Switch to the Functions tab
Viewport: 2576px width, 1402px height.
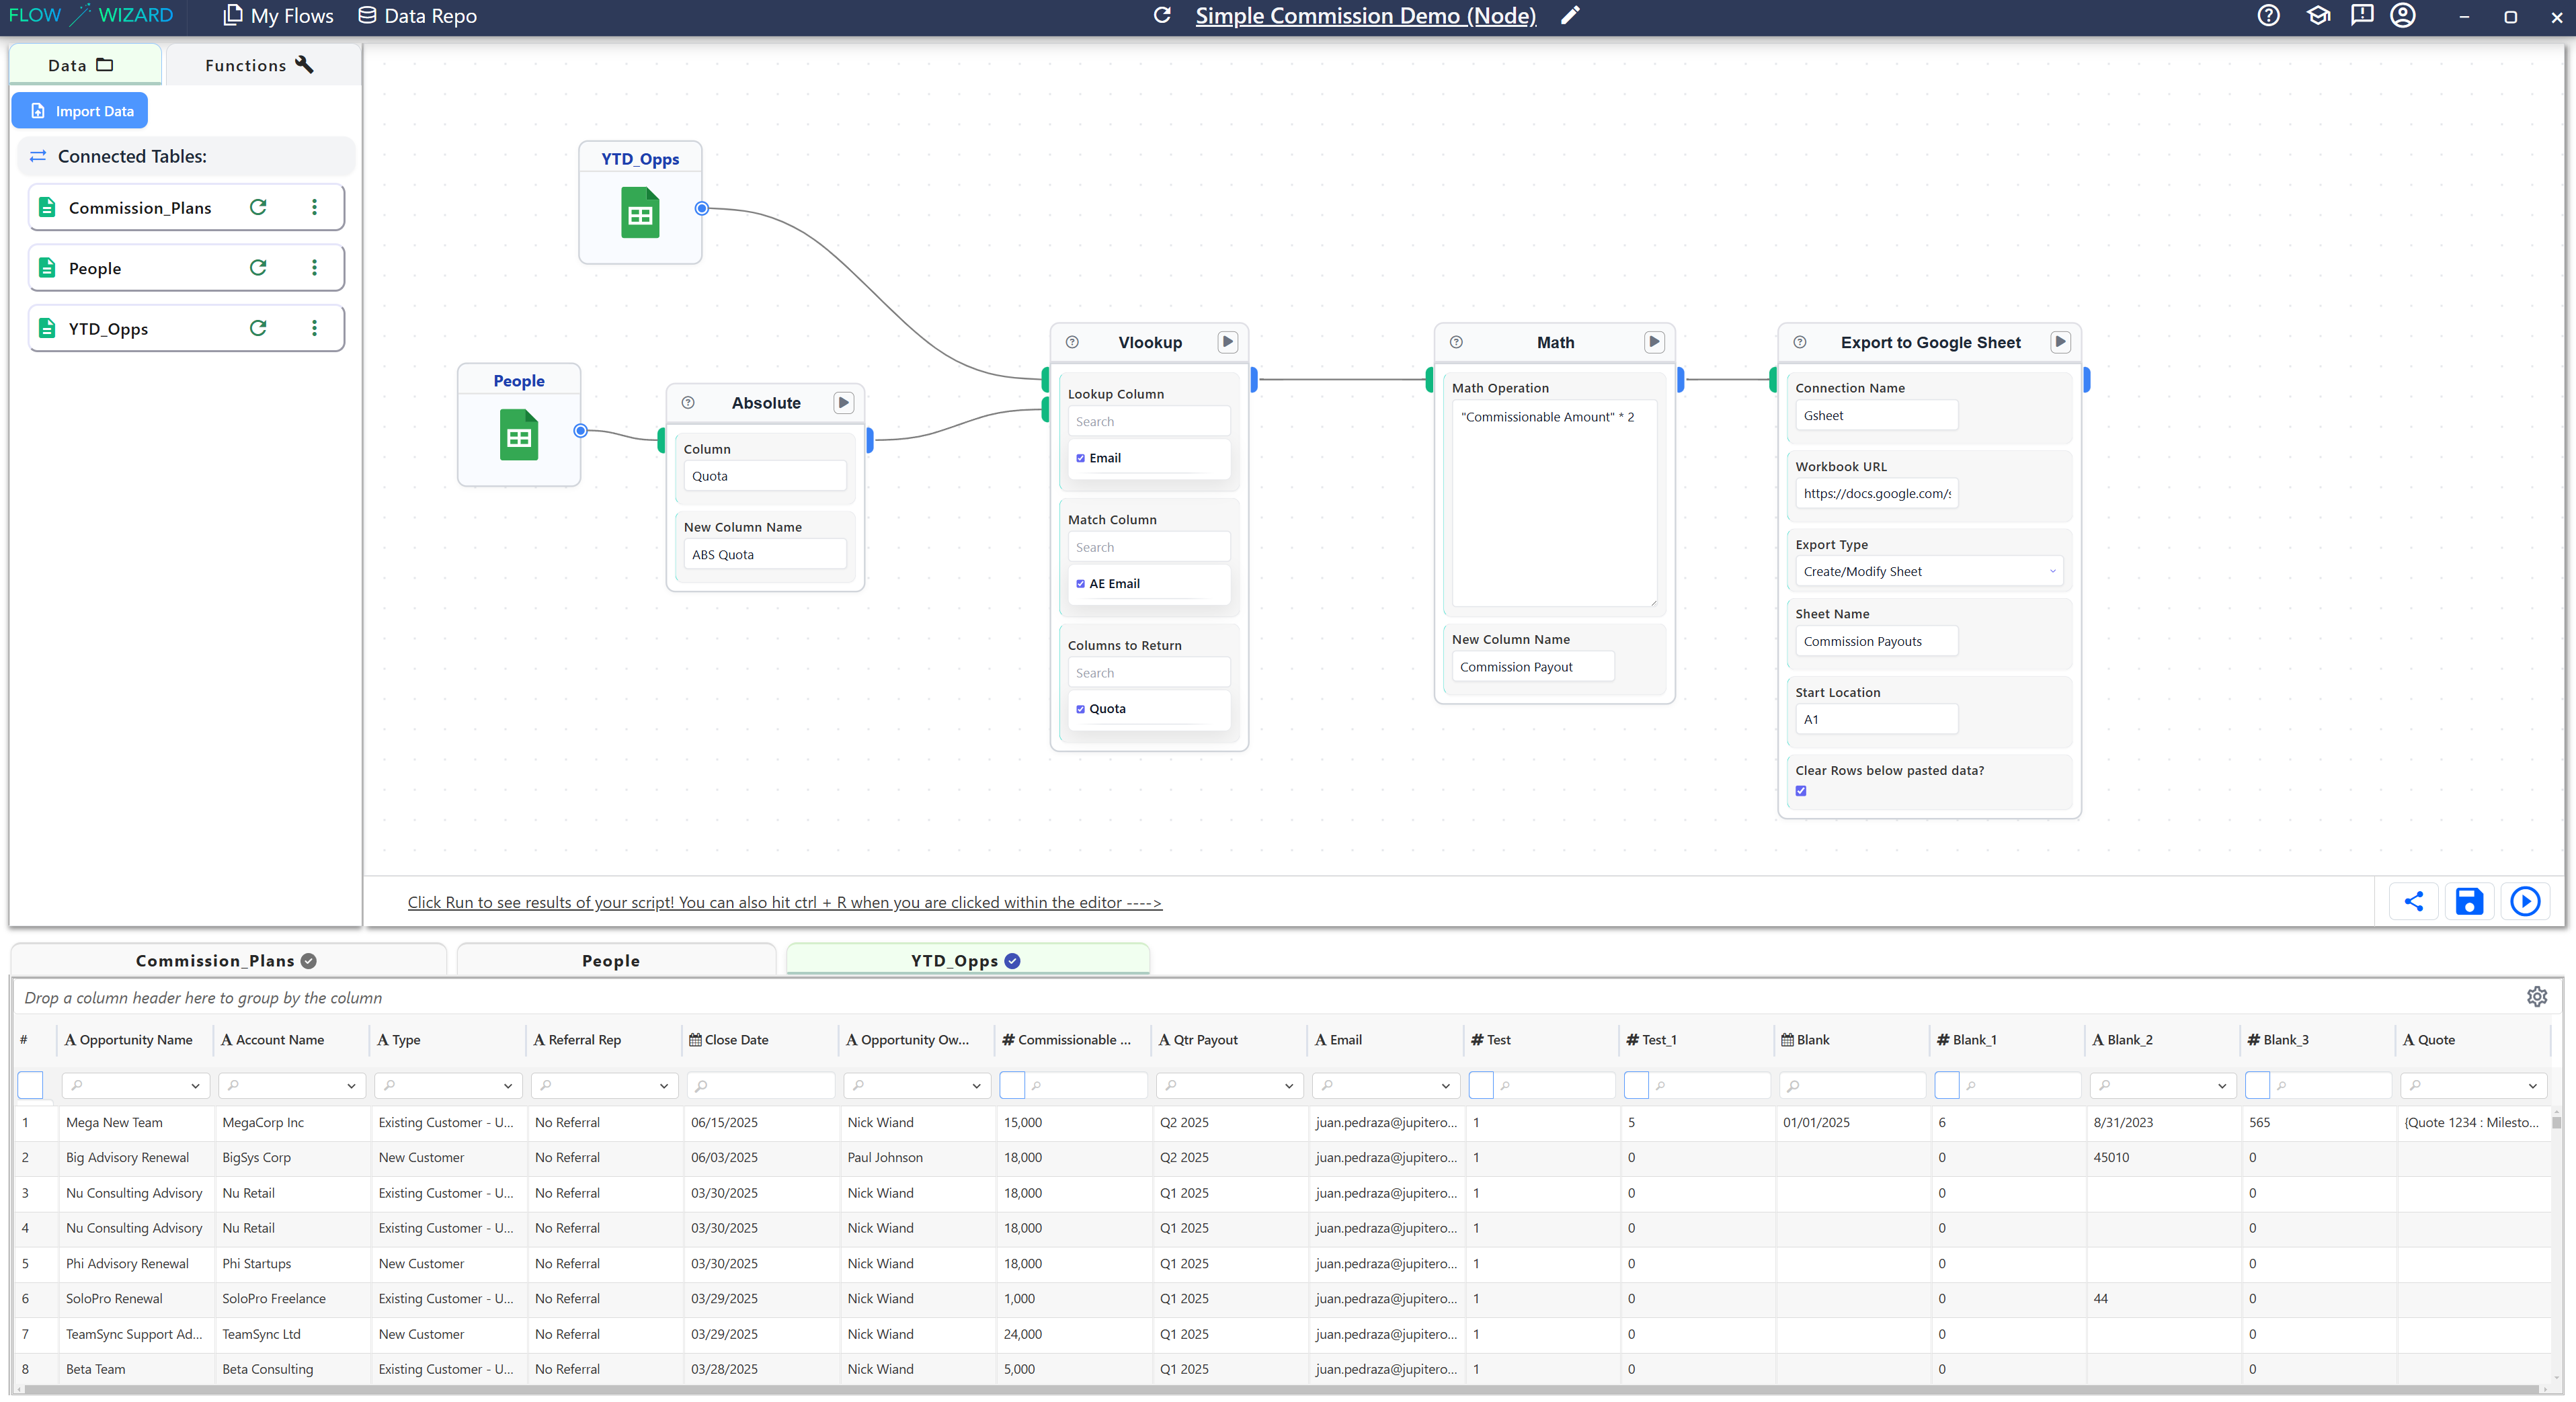point(259,65)
